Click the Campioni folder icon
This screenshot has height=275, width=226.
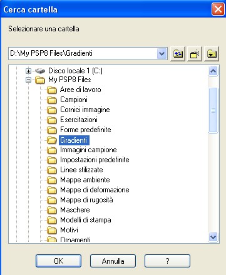[52, 100]
